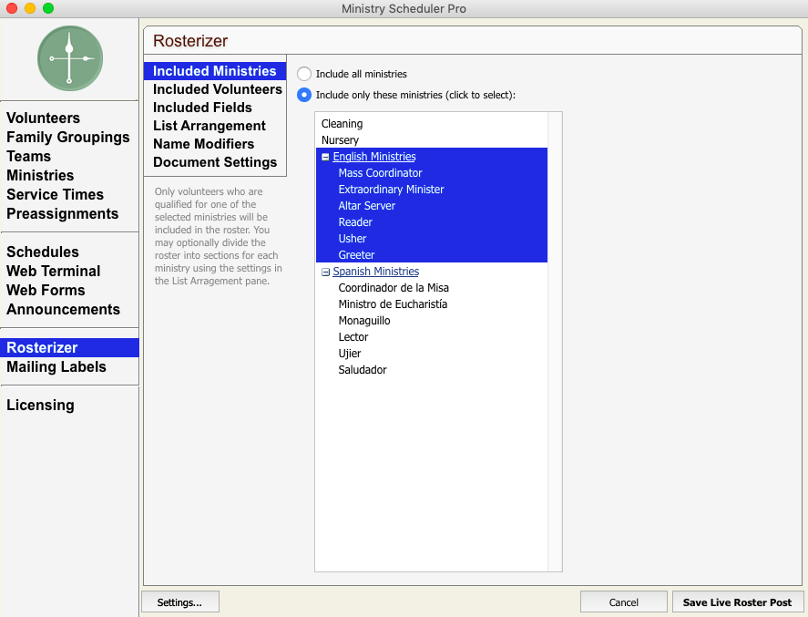Select Include only these ministries radio button
This screenshot has height=617, width=808.
(x=304, y=95)
